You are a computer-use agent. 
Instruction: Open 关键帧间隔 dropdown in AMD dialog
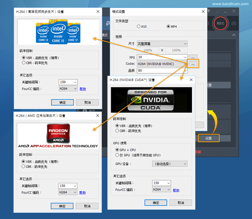pyautogui.click(x=68, y=186)
